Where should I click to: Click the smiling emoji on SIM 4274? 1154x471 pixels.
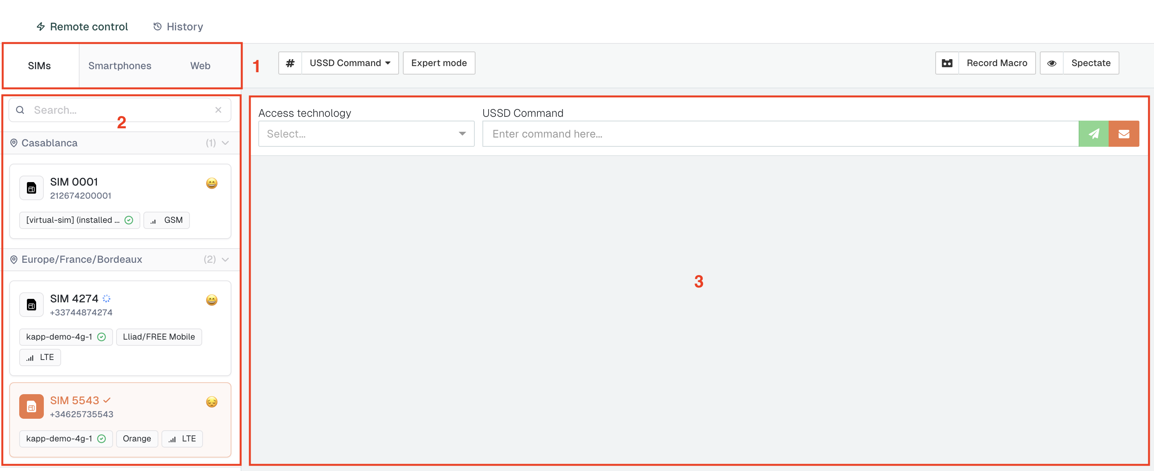point(211,300)
